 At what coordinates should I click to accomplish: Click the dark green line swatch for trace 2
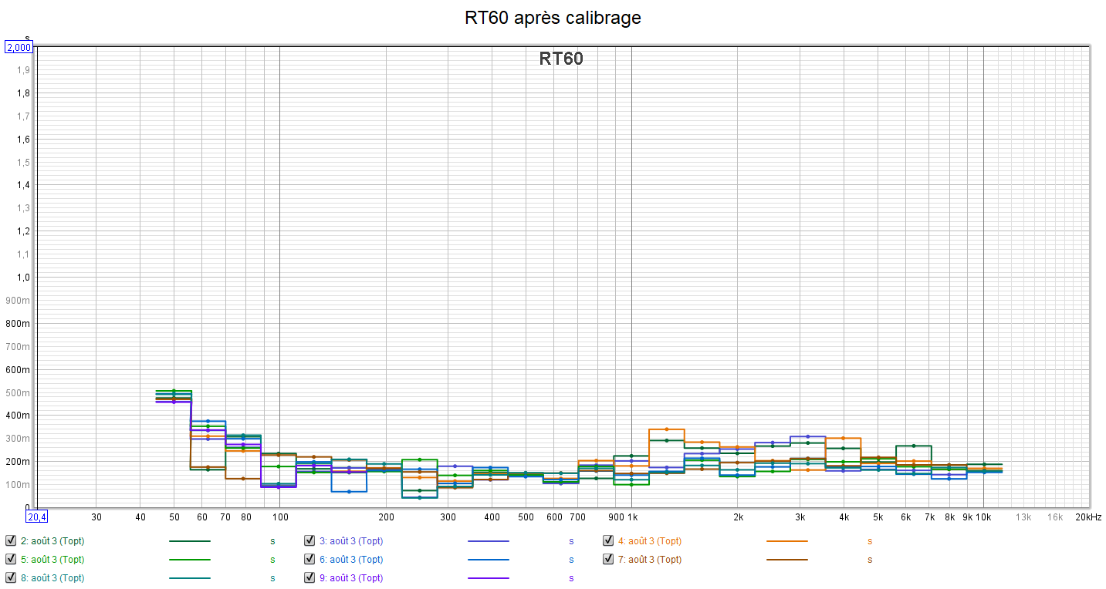tap(189, 541)
